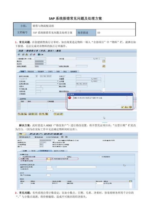Click customer number 99999999 field
The width and height of the screenshot is (151, 214).
47,140
